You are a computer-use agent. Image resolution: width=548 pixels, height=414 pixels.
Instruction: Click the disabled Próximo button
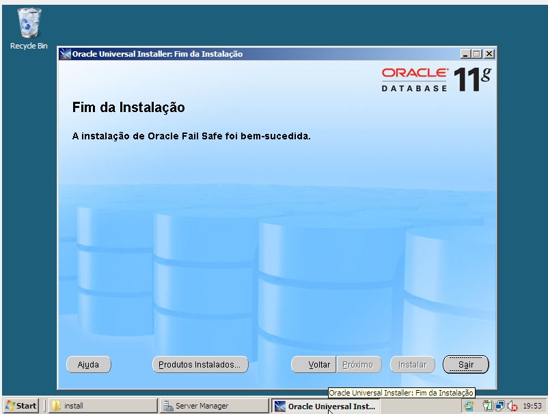tap(358, 364)
